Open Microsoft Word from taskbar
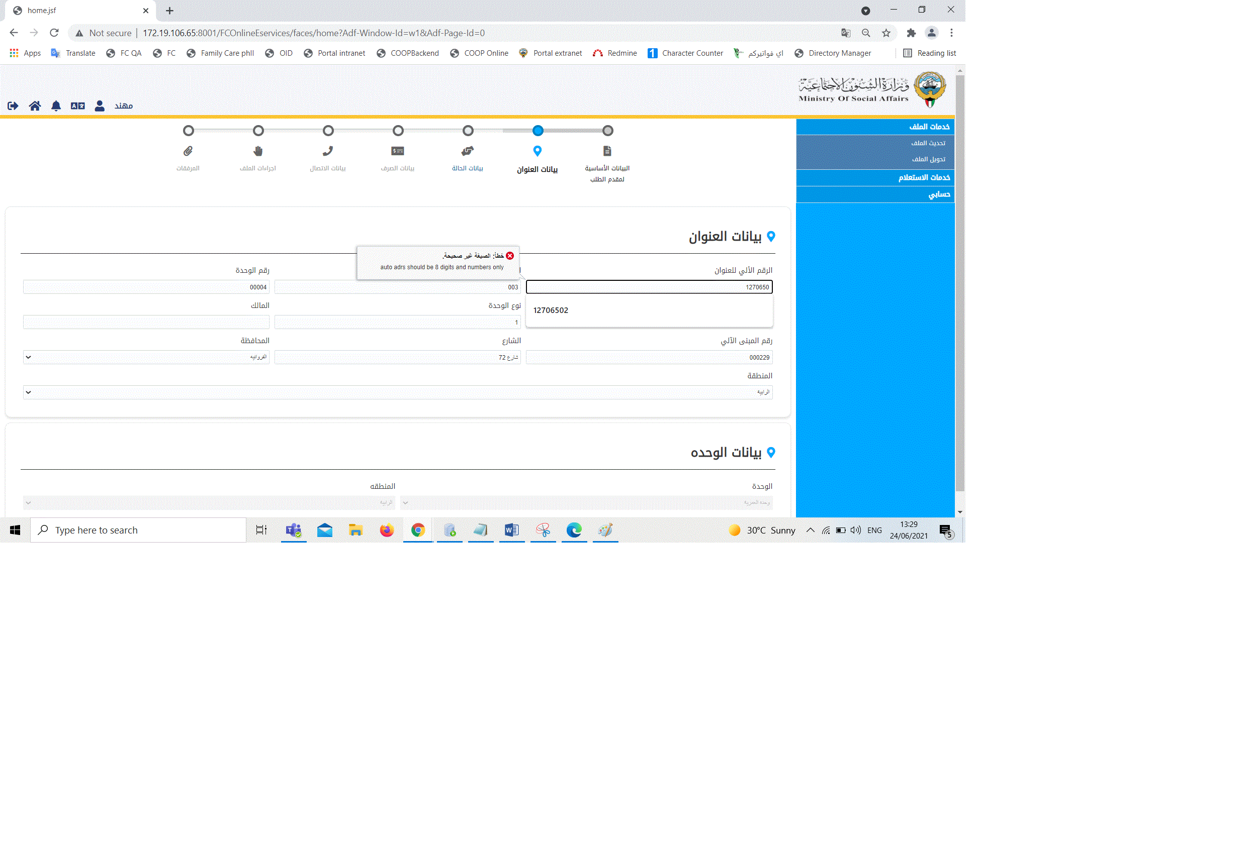1246x845 pixels. (512, 531)
